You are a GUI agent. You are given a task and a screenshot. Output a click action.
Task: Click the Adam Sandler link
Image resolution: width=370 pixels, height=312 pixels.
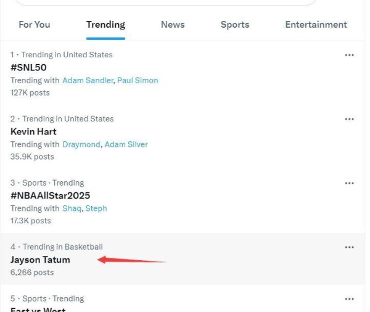pyautogui.click(x=88, y=80)
